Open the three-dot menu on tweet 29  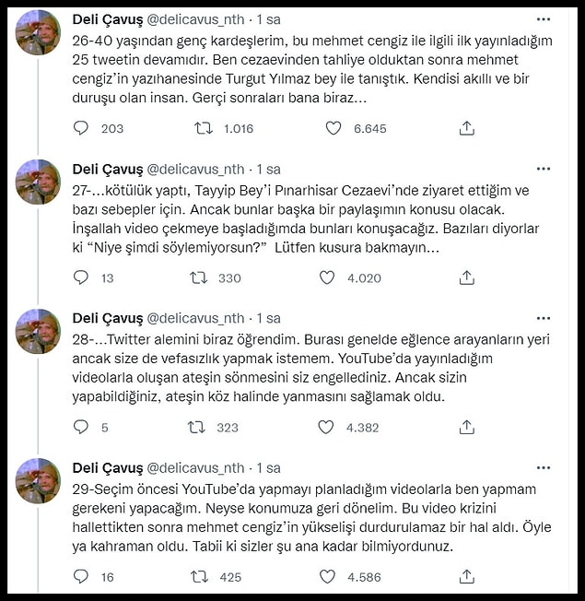[544, 467]
